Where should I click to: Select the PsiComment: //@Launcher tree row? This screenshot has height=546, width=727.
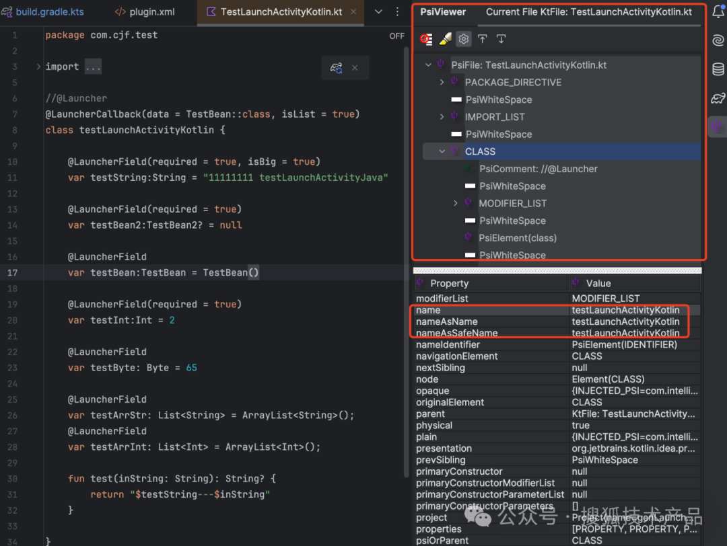[x=539, y=169]
